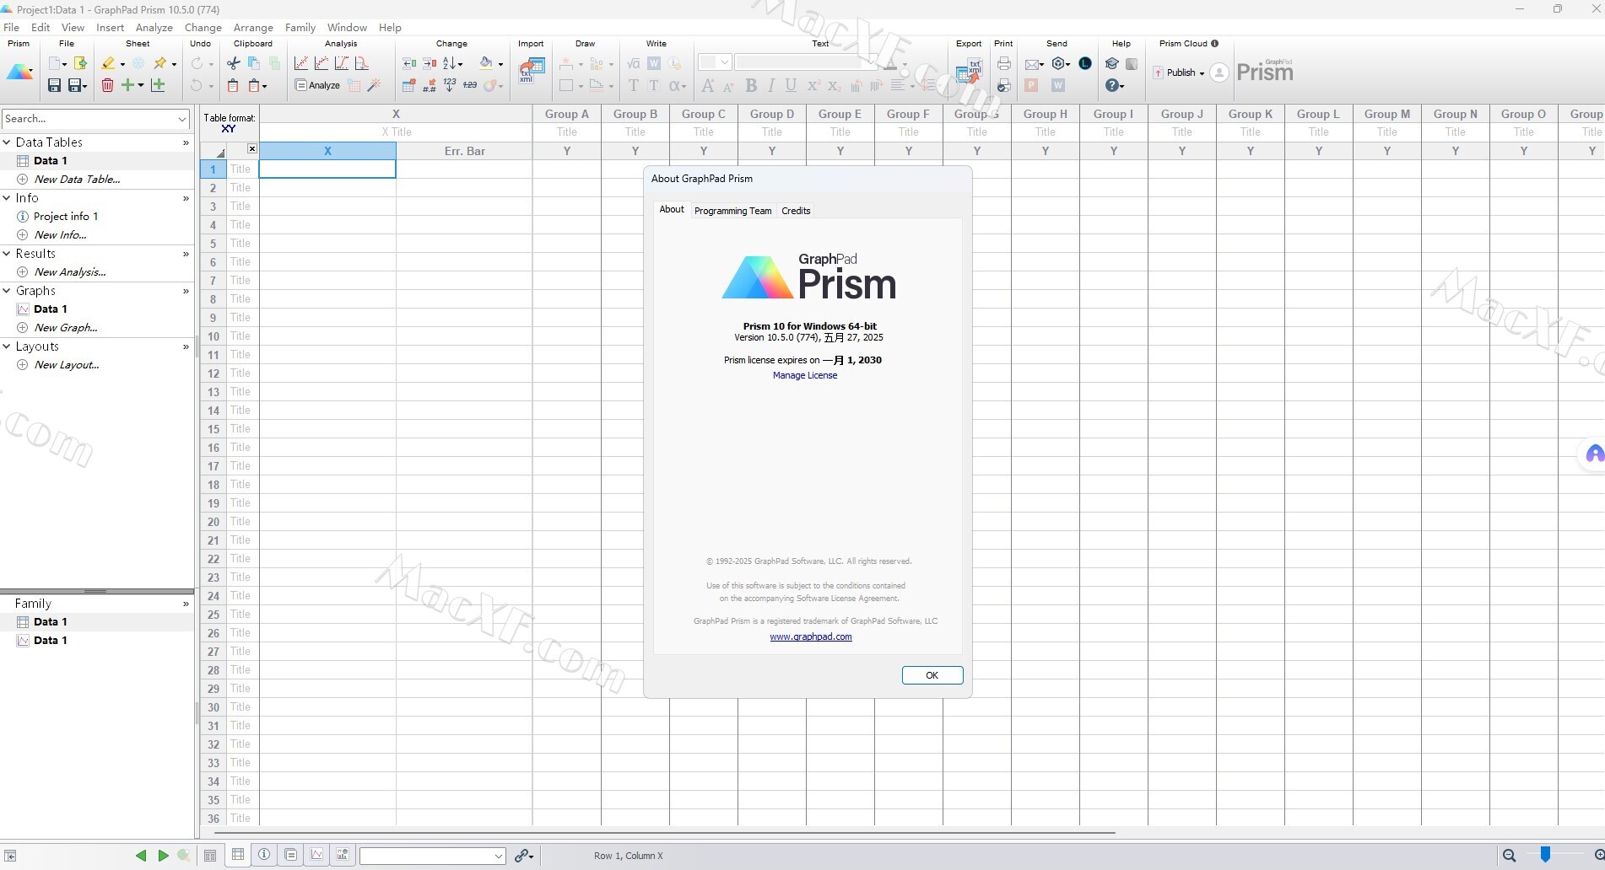
Task: Click the Export txt/xml icon
Action: [969, 71]
